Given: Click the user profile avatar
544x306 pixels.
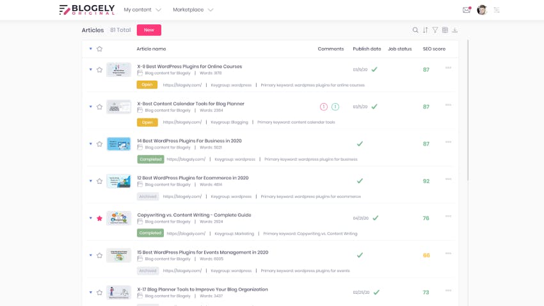Looking at the screenshot, I should [x=482, y=10].
